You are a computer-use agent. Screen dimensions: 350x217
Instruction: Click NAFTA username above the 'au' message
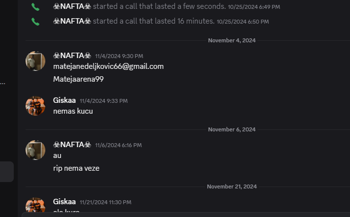click(72, 145)
